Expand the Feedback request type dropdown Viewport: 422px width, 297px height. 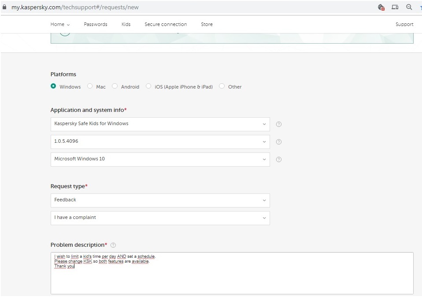coord(160,200)
